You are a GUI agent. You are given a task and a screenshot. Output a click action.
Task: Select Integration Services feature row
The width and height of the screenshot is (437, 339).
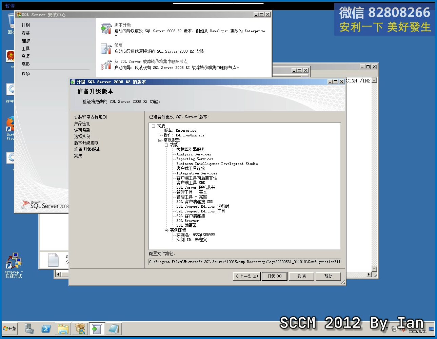[x=197, y=173]
